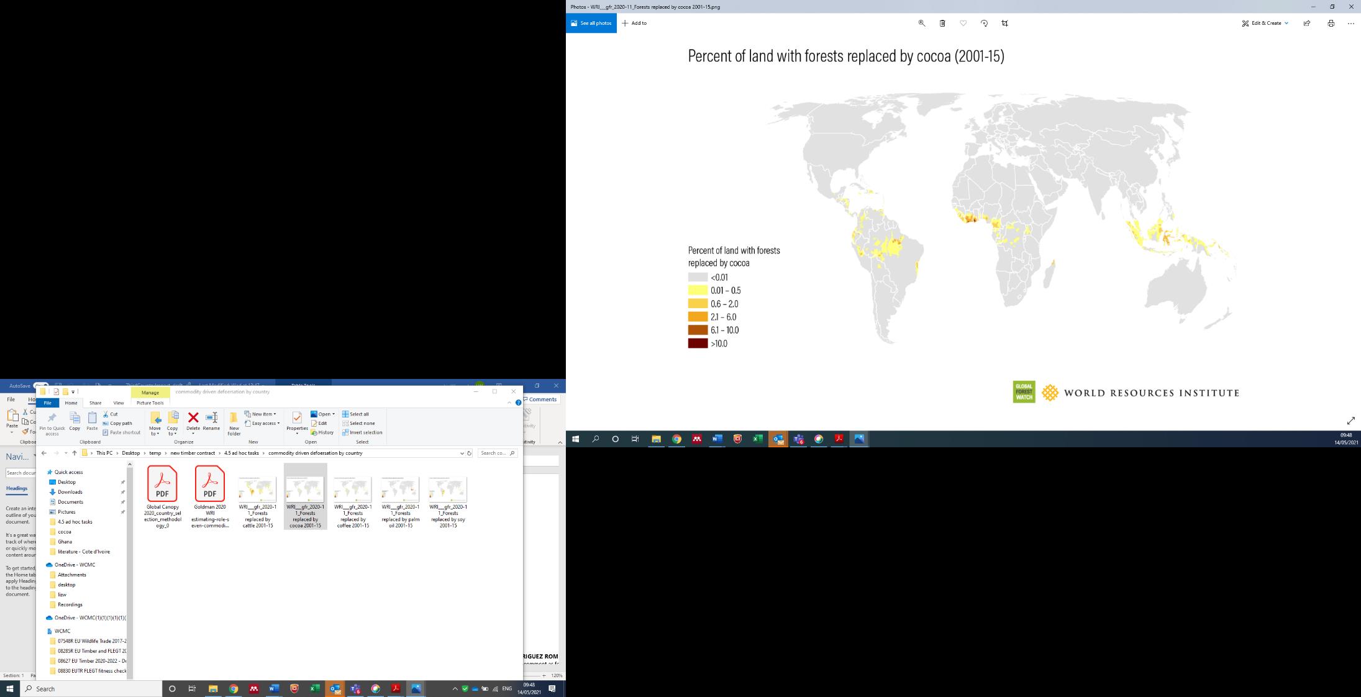Print the image with printer icon

point(1331,23)
